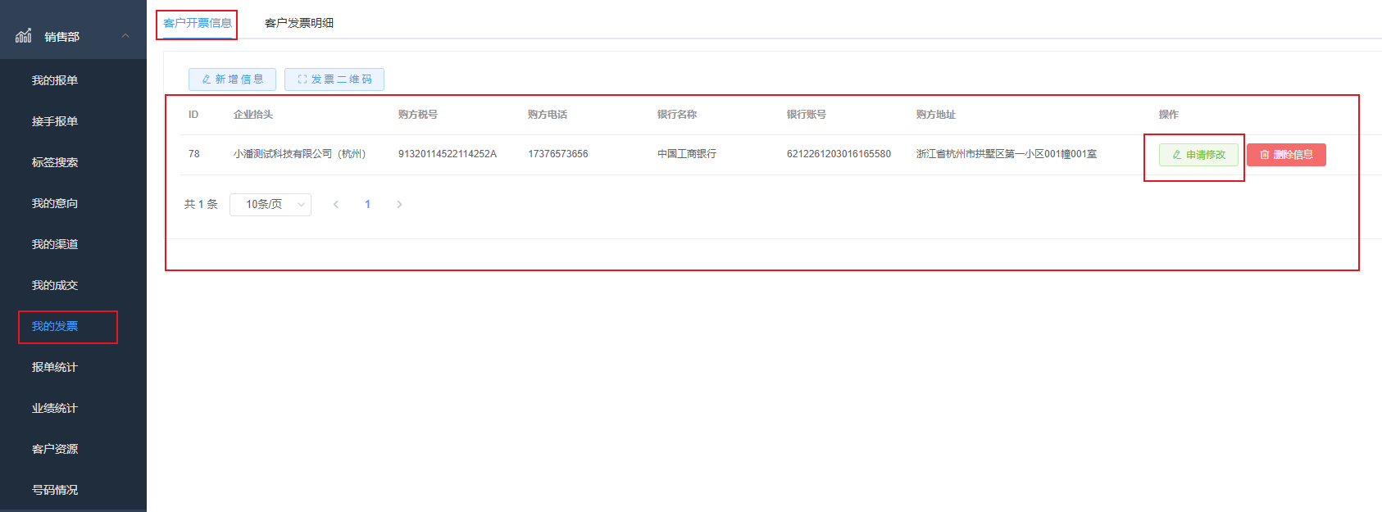Click the 小潘测试科技有限公司 table row
Viewport: 1382px width, 512px height.
pos(299,154)
